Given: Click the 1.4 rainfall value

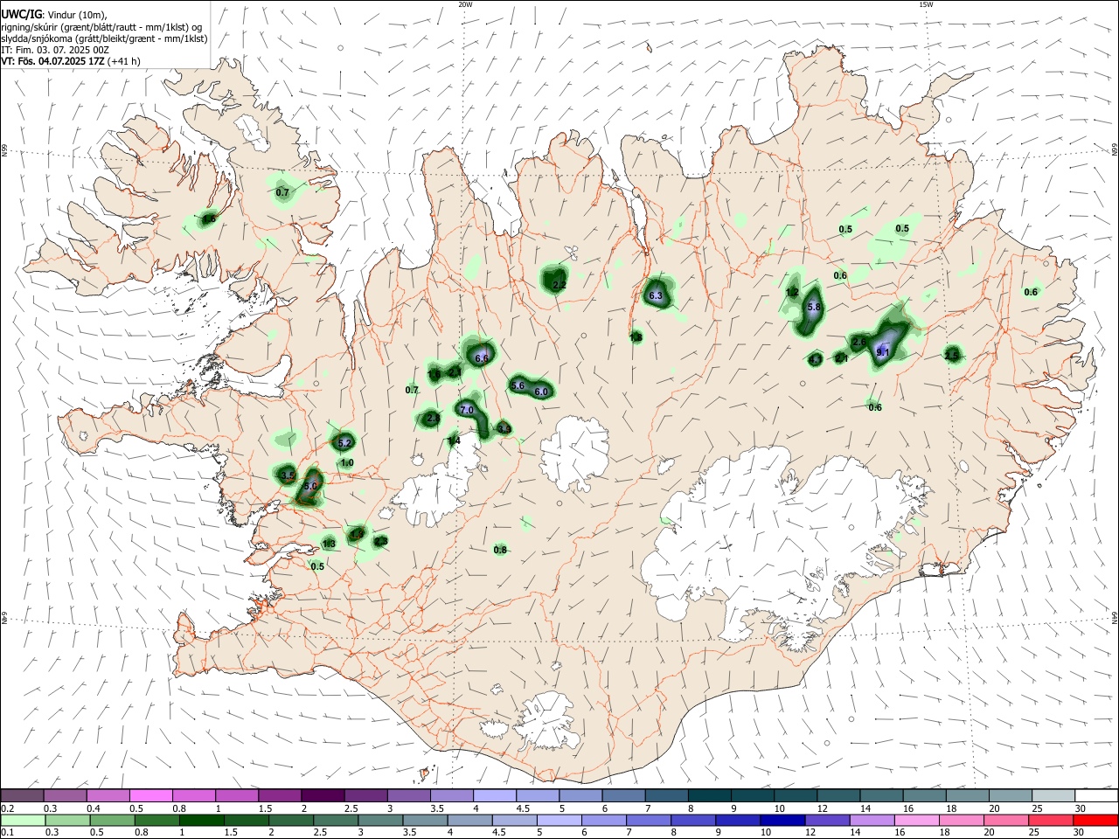Looking at the screenshot, I should point(454,441).
